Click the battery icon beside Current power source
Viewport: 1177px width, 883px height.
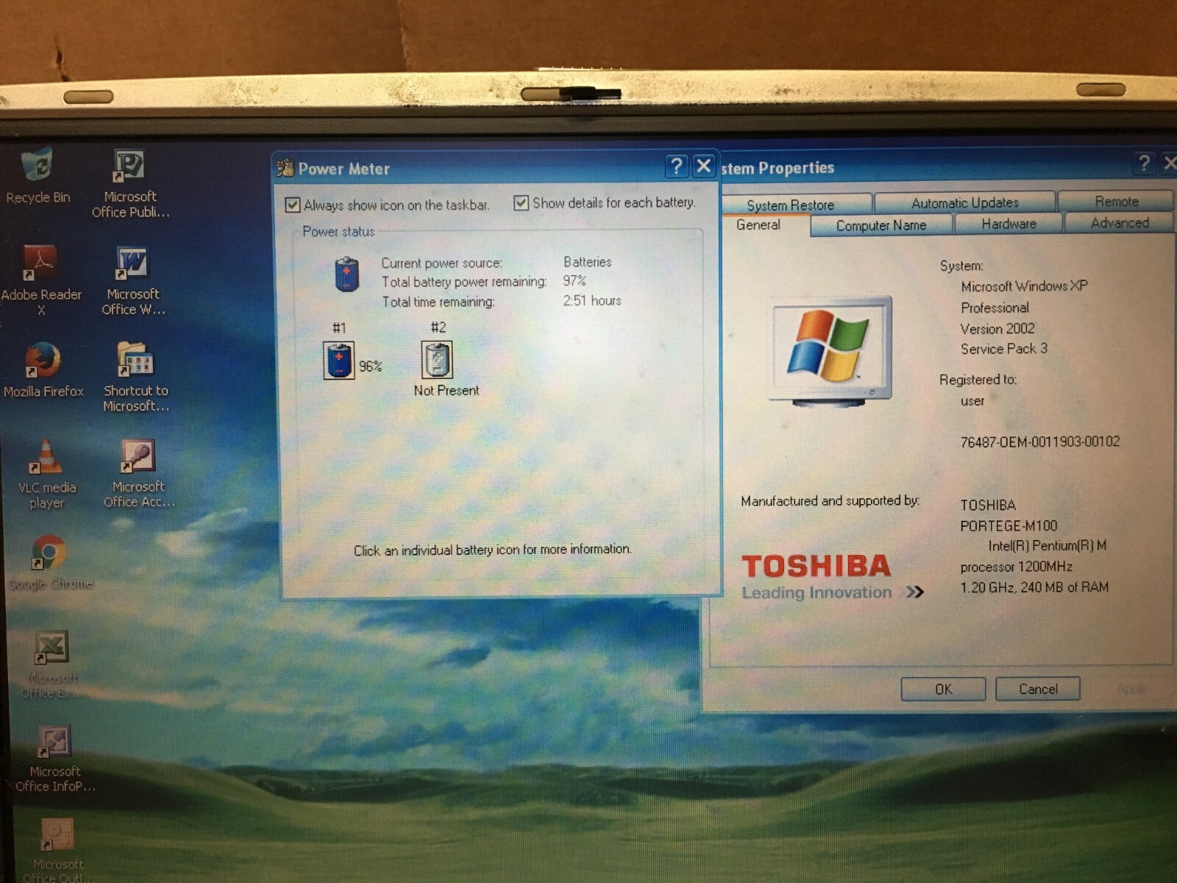click(x=346, y=274)
